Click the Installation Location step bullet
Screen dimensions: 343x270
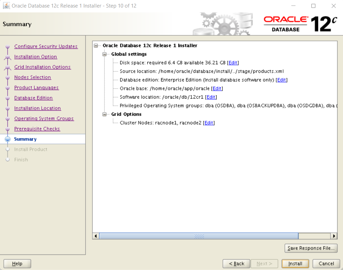[x=8, y=108]
